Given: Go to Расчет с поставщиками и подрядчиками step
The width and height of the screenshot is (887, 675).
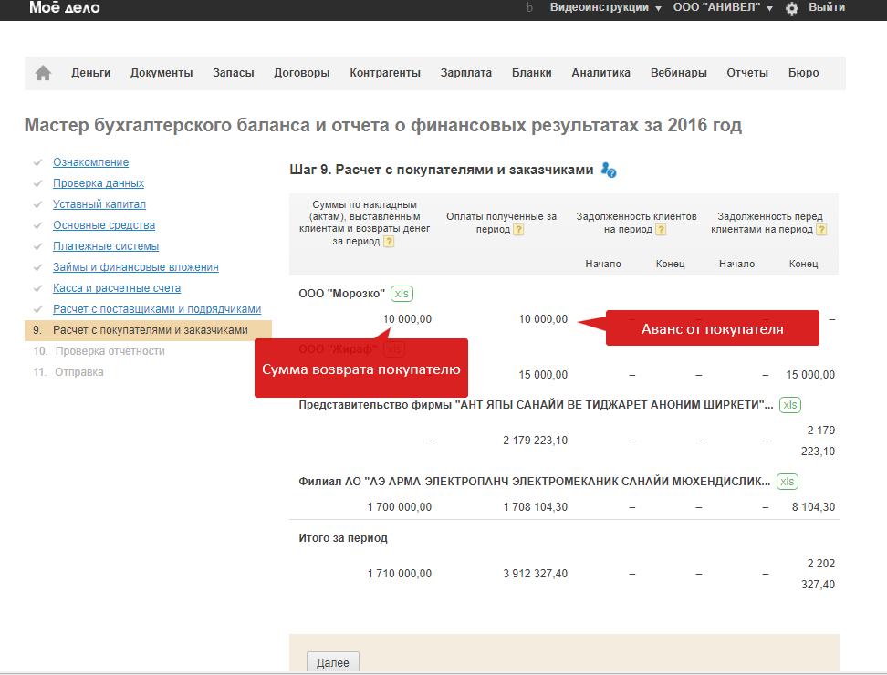Looking at the screenshot, I should click(157, 309).
